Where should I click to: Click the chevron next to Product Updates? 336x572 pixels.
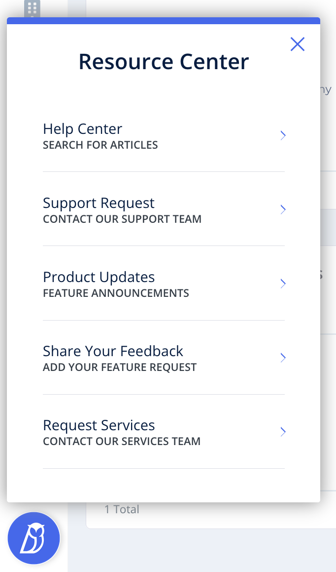(x=283, y=284)
